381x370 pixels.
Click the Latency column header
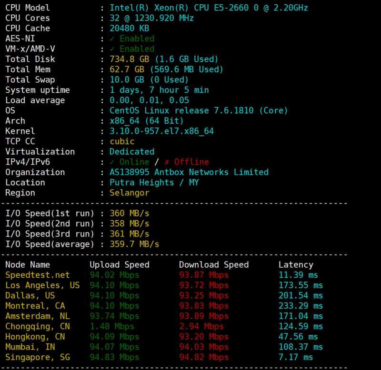tap(296, 265)
